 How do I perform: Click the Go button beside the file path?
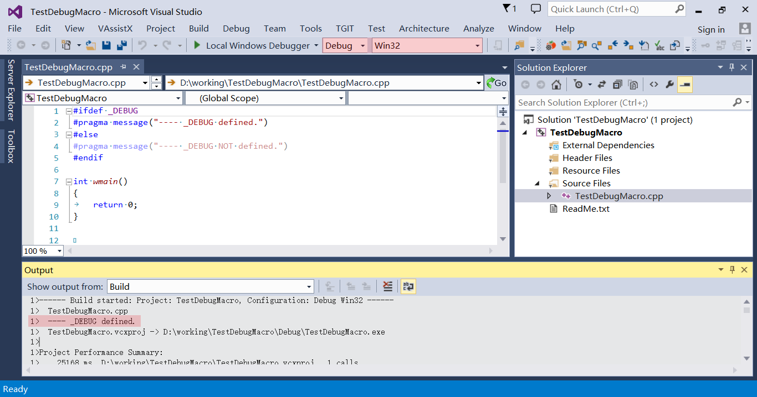point(497,83)
